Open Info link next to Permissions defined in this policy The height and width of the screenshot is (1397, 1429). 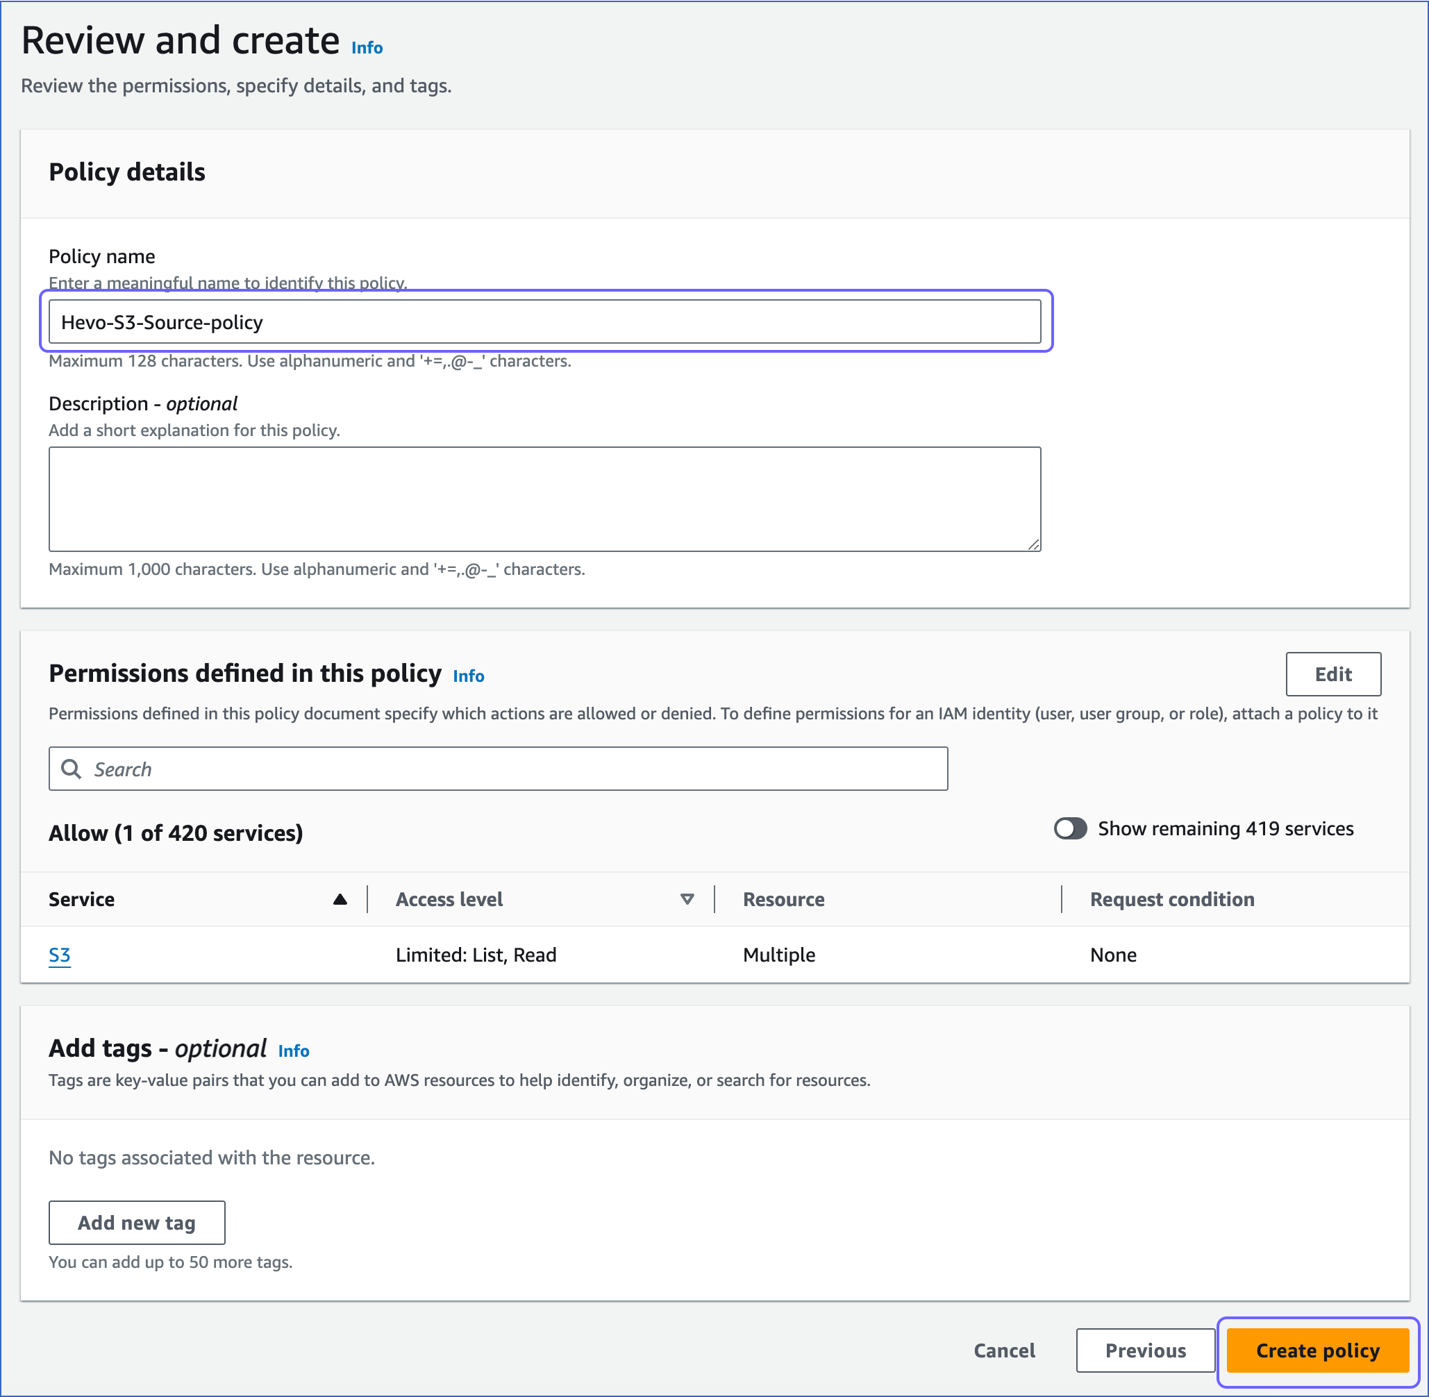(x=468, y=676)
